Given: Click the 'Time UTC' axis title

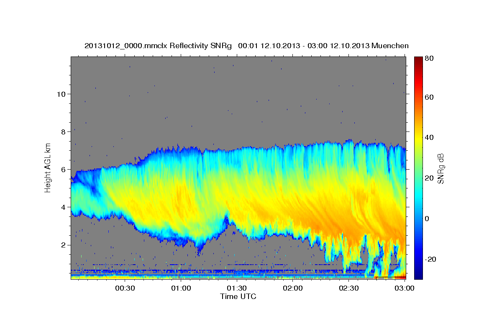Looking at the screenshot, I should [x=238, y=296].
